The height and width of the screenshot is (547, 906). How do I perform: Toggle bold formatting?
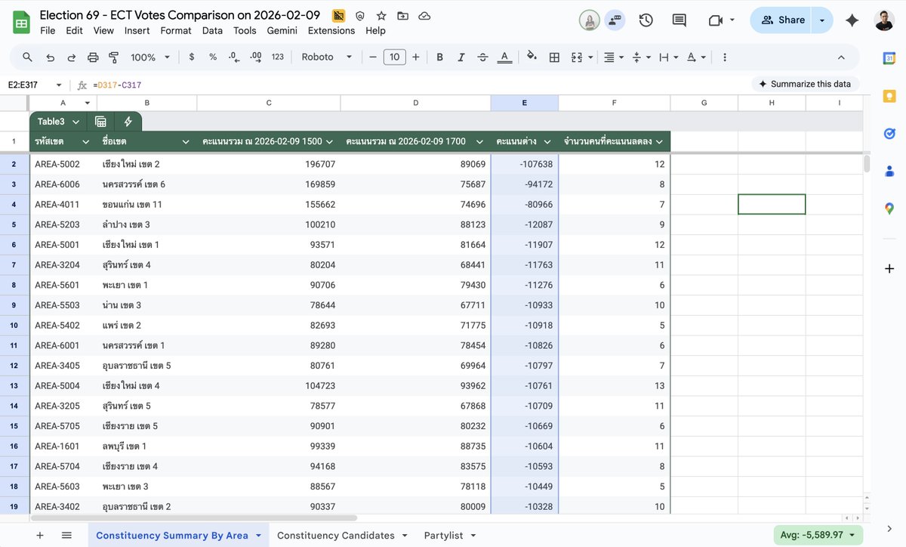[x=439, y=57]
